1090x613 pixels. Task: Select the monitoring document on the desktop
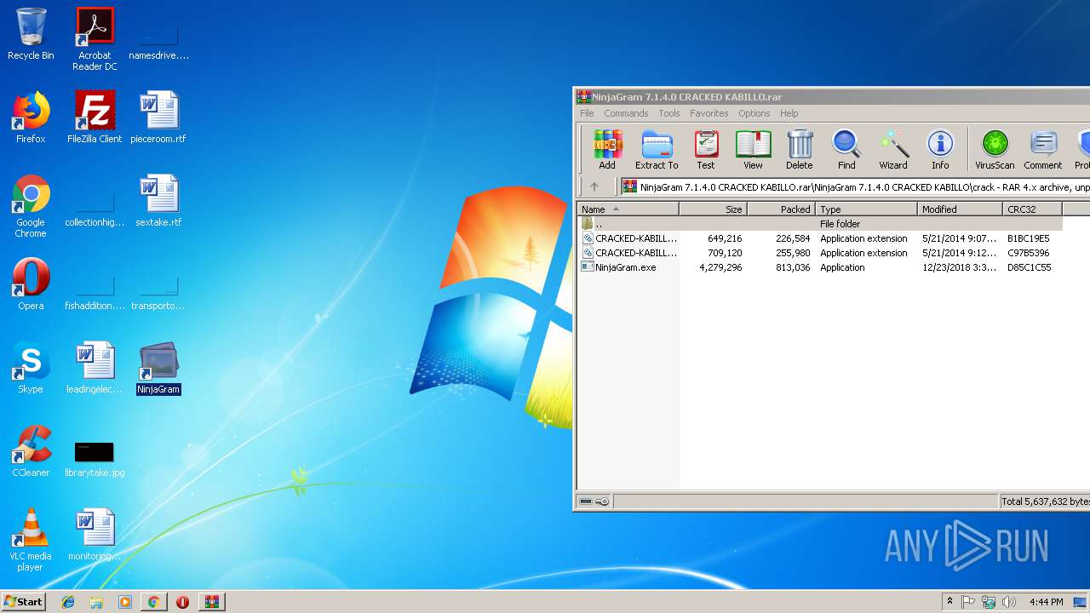click(95, 535)
